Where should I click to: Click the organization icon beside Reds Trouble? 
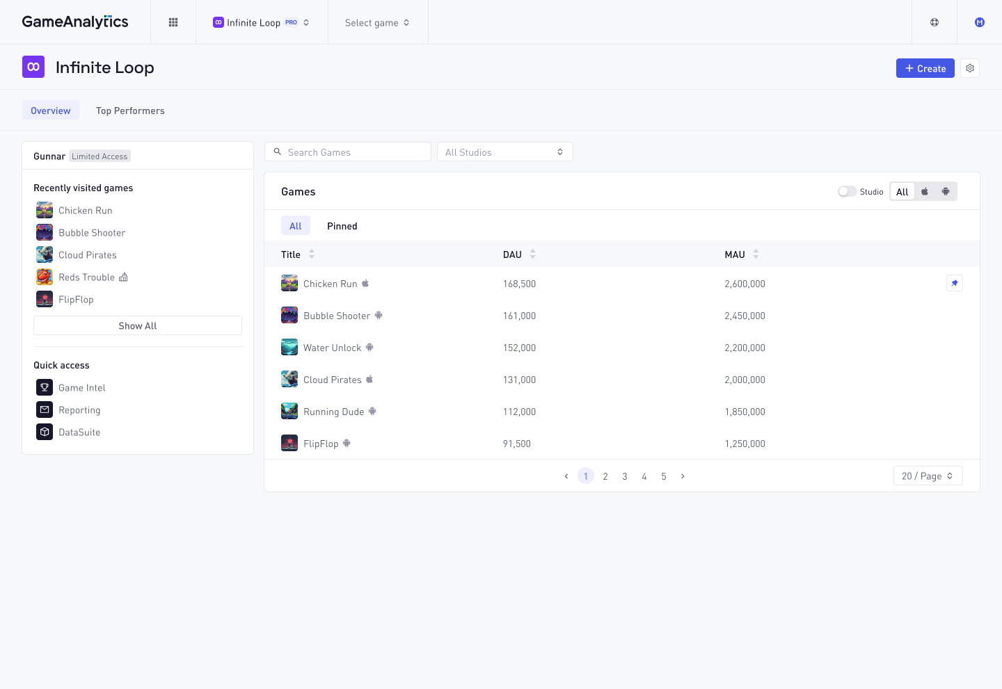(x=123, y=277)
